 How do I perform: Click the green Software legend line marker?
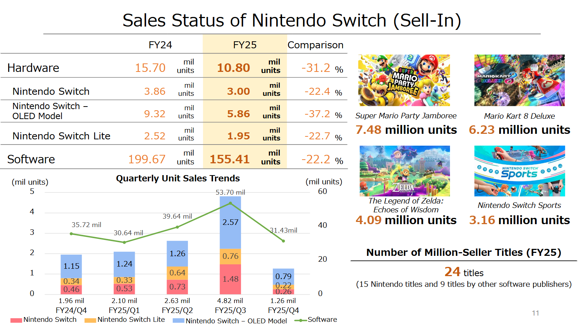point(300,320)
